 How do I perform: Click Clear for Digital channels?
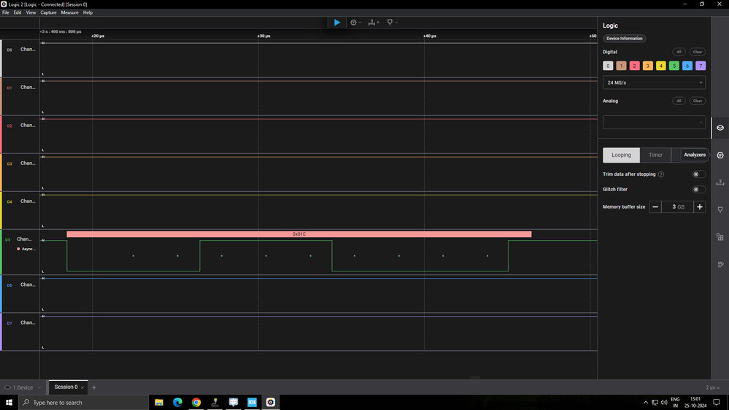[x=698, y=52]
